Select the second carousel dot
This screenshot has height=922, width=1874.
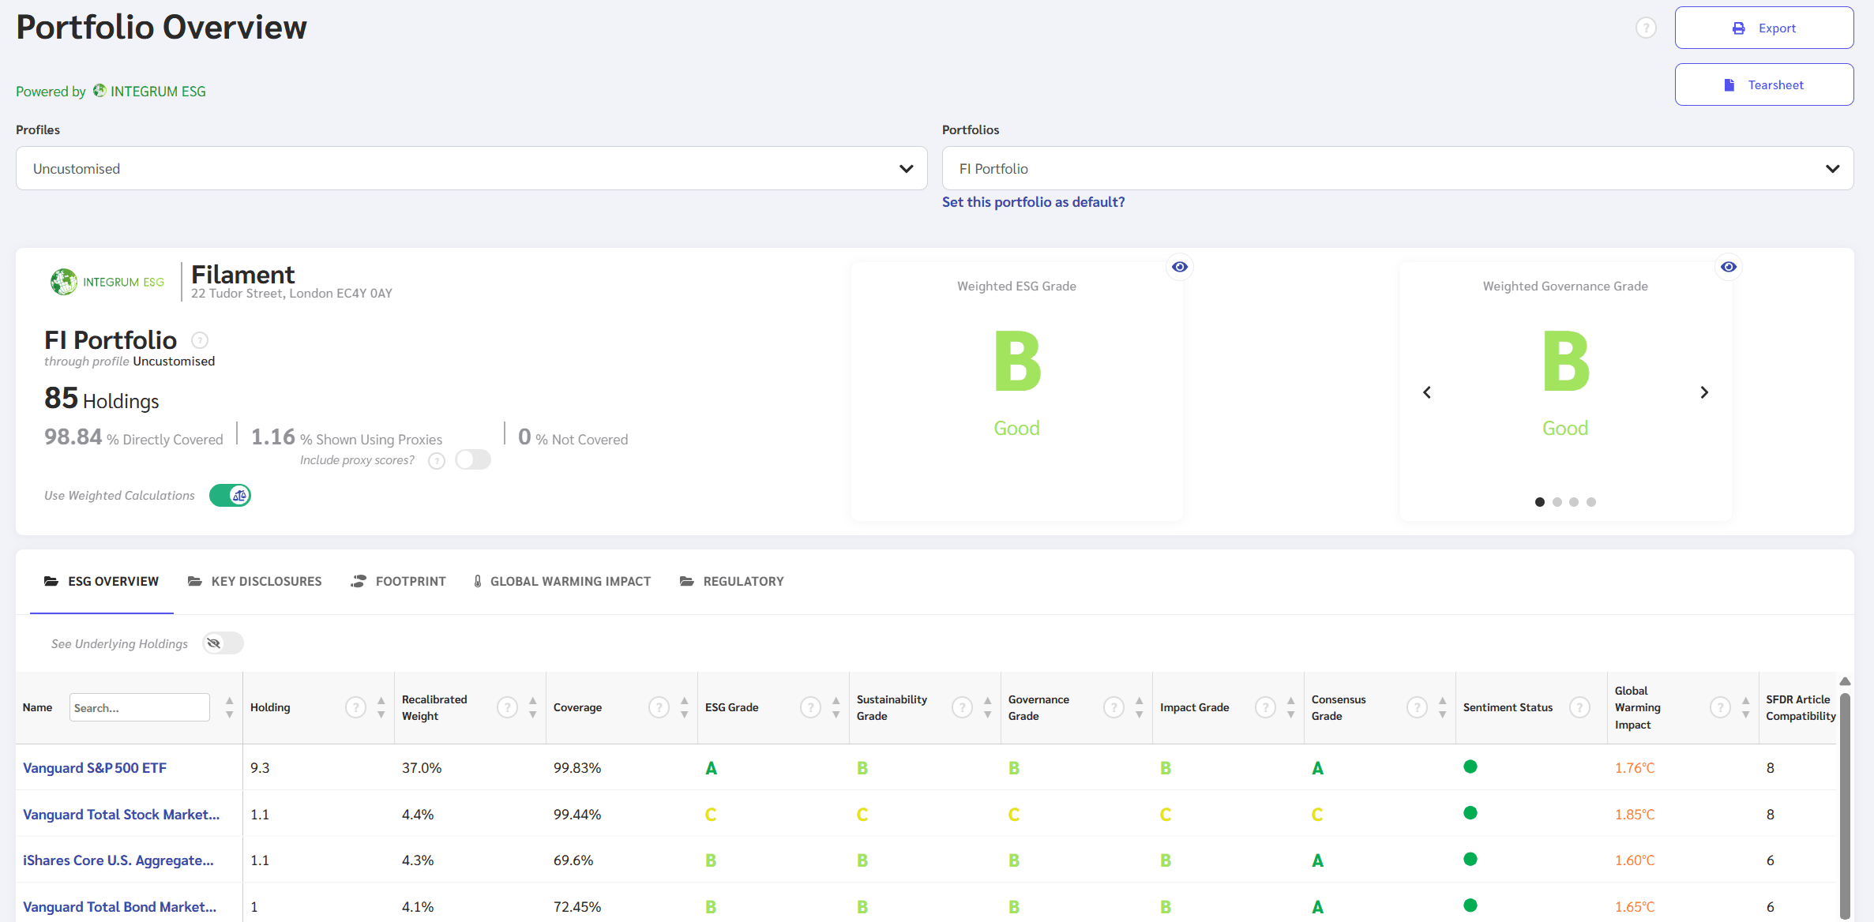(x=1557, y=502)
